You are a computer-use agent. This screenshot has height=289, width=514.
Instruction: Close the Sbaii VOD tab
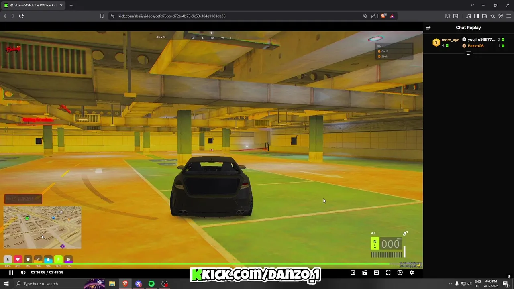(x=61, y=5)
